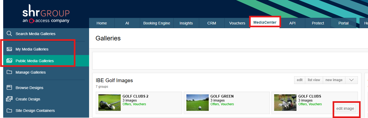368x118 pixels.
Task: Click the search magnifier icon
Action: coord(9,33)
